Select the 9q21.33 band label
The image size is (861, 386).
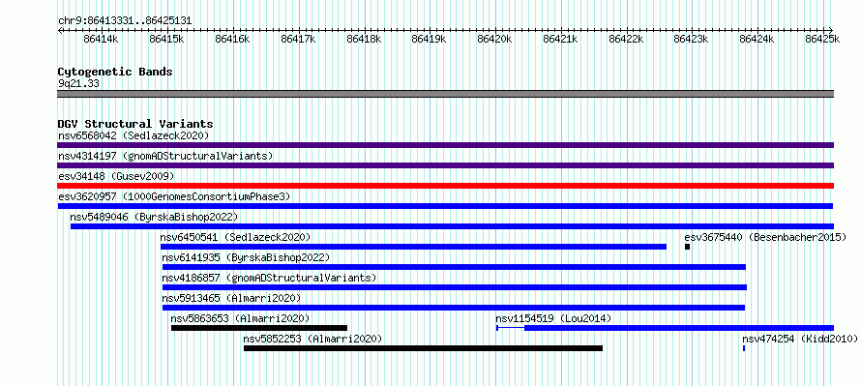click(78, 84)
